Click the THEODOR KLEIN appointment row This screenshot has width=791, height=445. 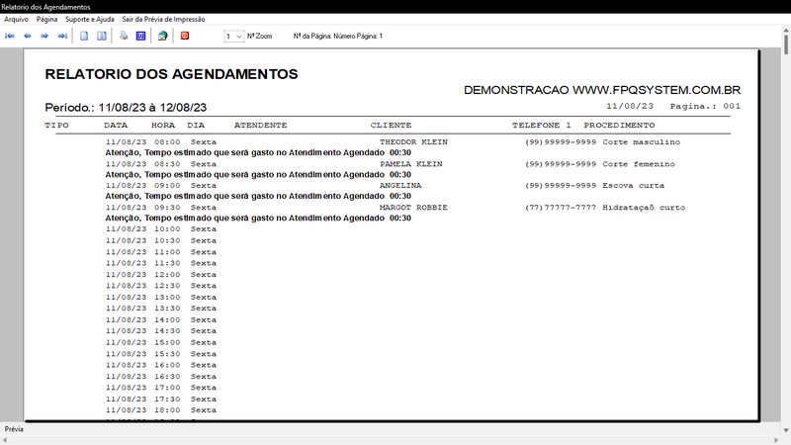coord(393,142)
